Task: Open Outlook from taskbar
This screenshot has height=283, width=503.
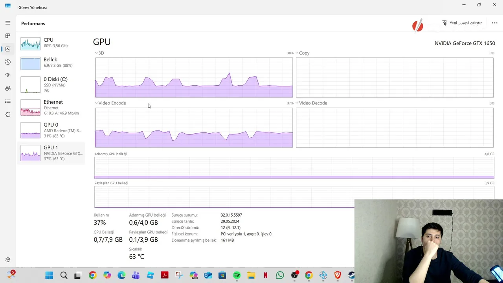Action: (208, 276)
